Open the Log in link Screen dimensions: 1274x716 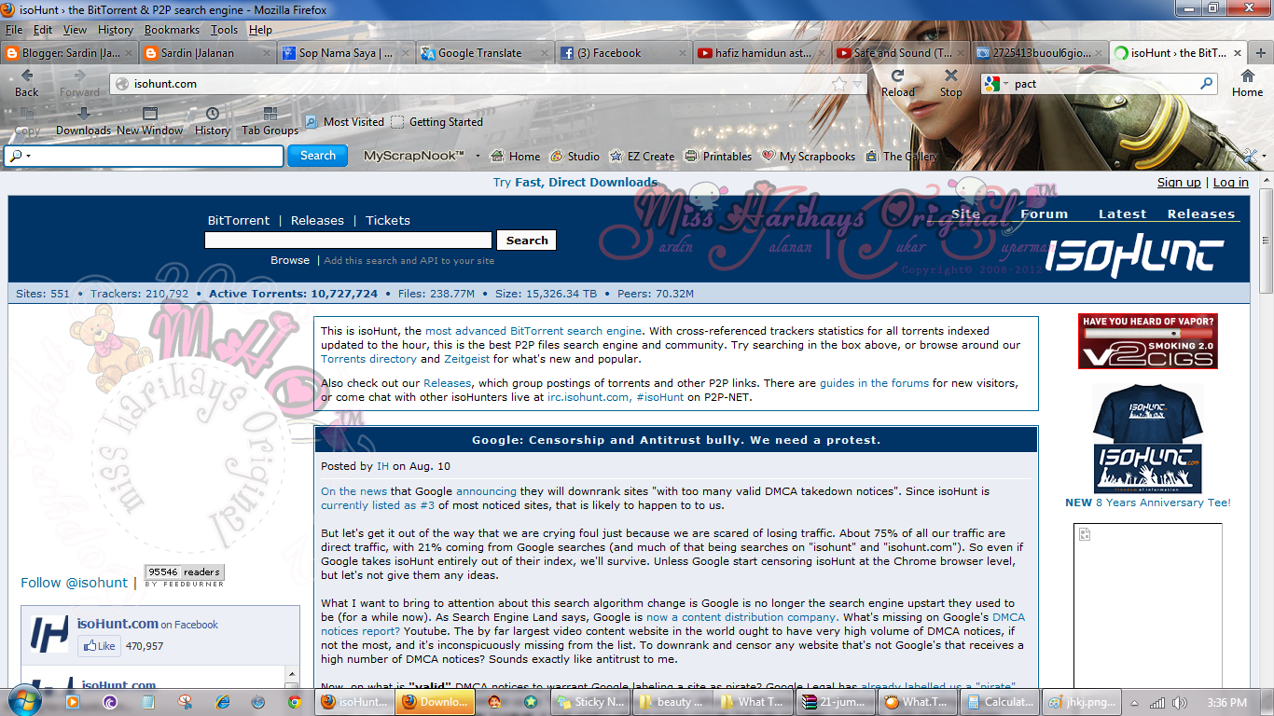coord(1231,183)
